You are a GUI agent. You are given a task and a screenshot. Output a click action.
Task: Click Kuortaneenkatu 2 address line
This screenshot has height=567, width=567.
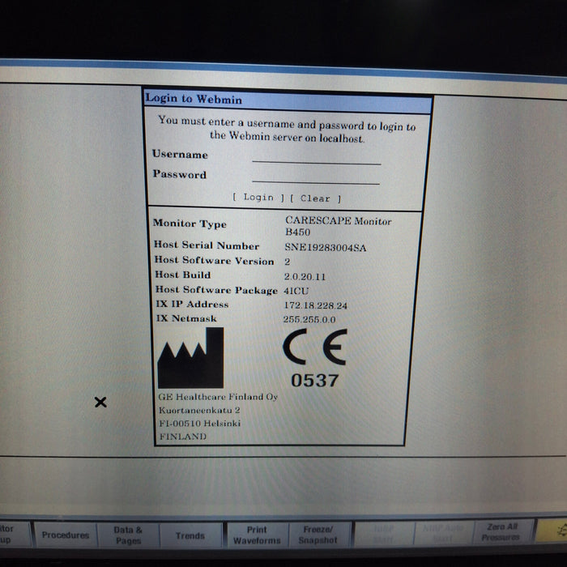pos(199,410)
